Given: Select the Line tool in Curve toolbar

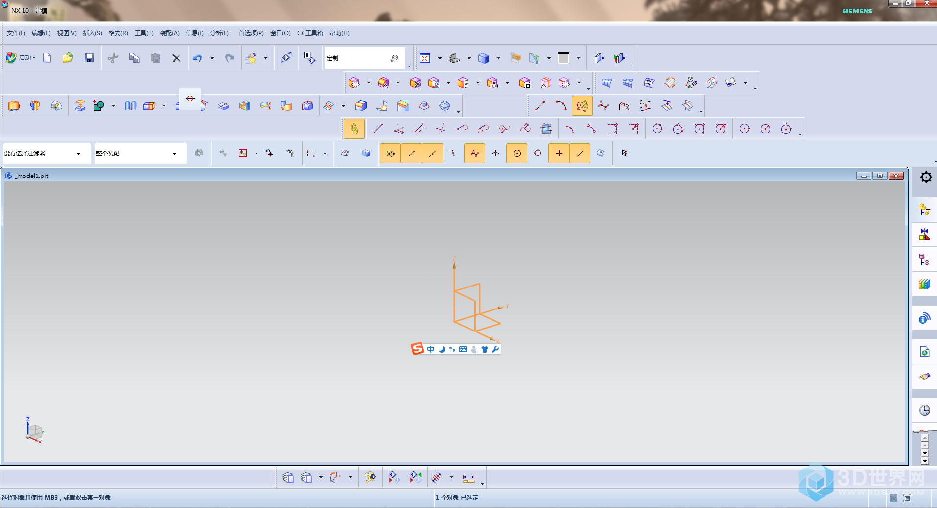Looking at the screenshot, I should [x=540, y=106].
